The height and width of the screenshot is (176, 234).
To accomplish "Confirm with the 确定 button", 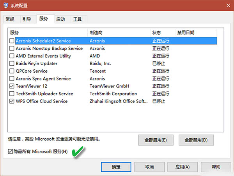I will tap(116, 167).
